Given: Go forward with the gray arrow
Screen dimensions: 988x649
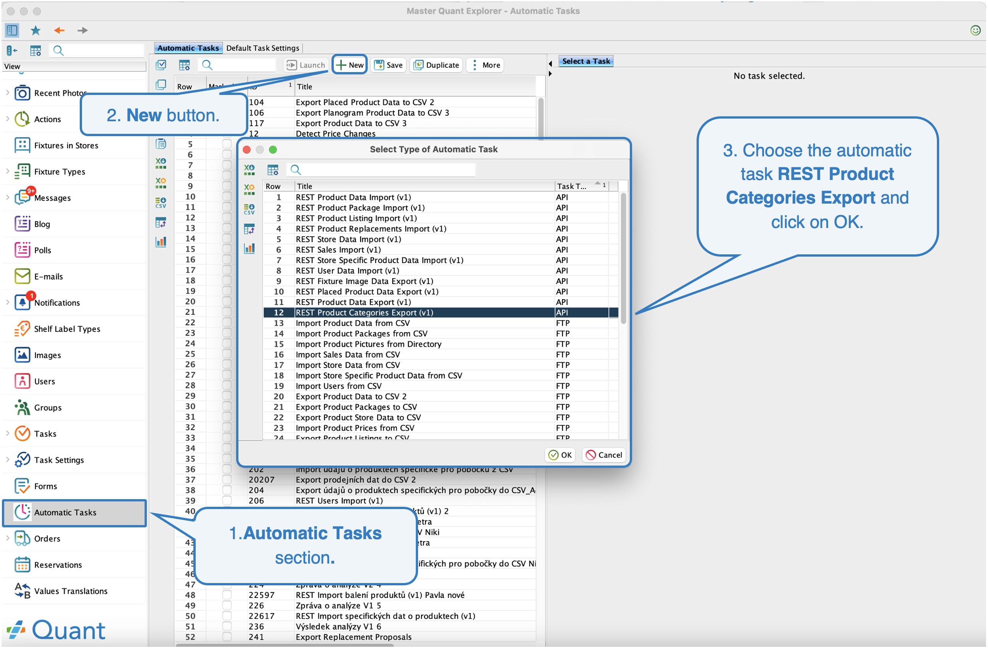Looking at the screenshot, I should (83, 30).
